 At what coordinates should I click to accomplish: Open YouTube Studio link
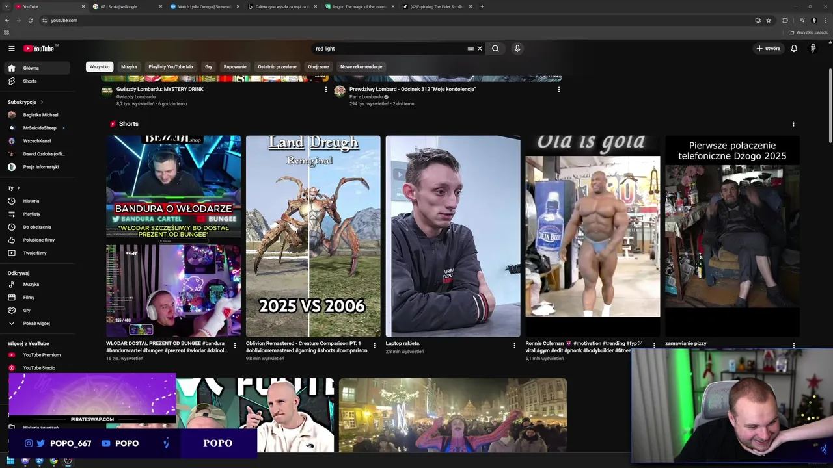38,368
